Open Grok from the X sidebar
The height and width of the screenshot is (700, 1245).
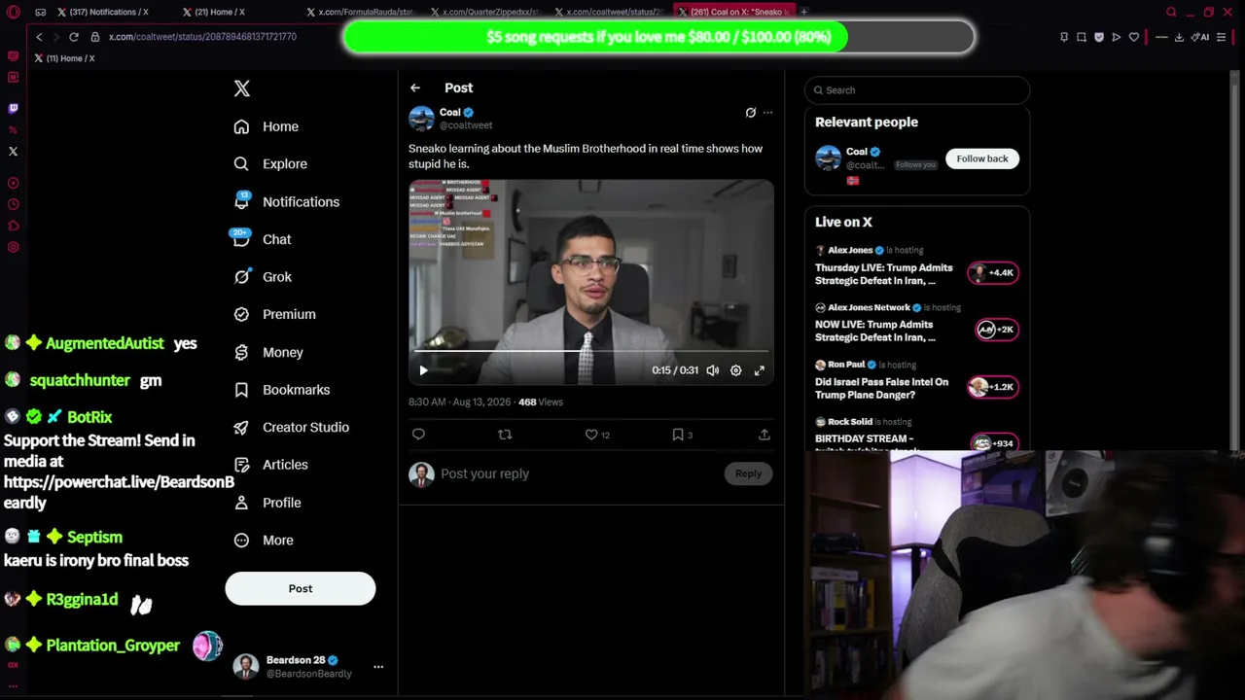[263, 277]
